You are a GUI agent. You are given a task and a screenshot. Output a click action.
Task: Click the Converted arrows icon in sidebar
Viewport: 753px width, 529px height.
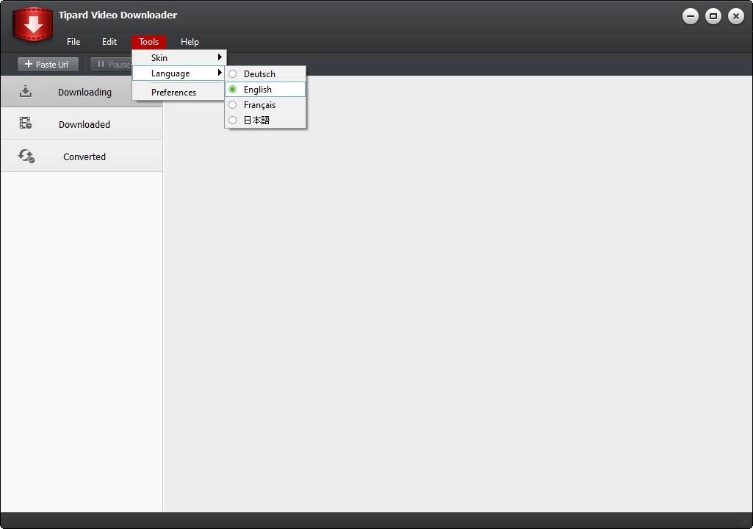pos(26,156)
